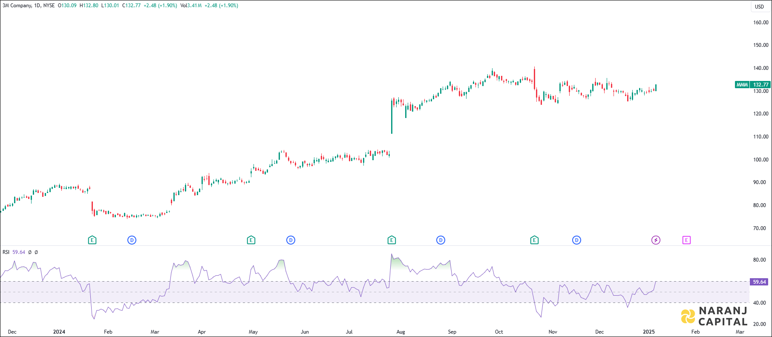Click the 2025 time axis label

649,332
